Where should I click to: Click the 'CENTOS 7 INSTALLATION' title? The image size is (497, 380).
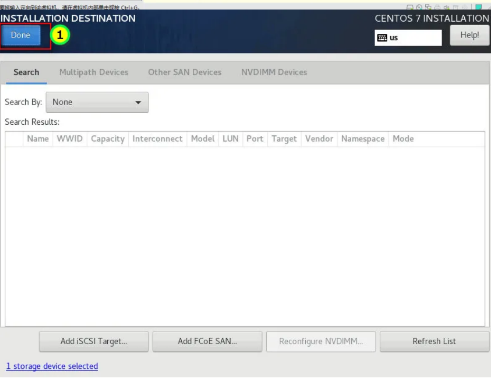pyautogui.click(x=432, y=18)
